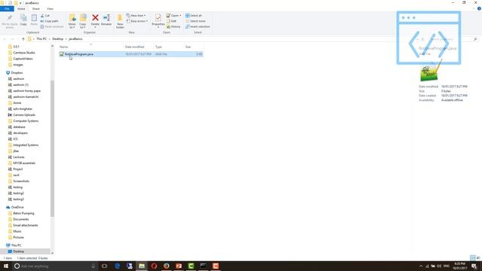This screenshot has height=271, width=482.
Task: Select This PC in navigation pane
Action: coord(16,245)
